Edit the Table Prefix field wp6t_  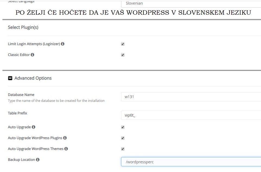point(191,115)
